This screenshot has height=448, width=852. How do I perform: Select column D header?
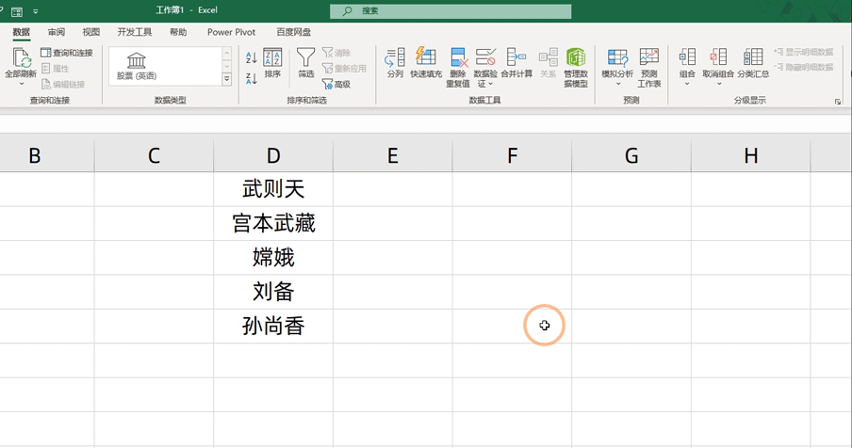273,156
